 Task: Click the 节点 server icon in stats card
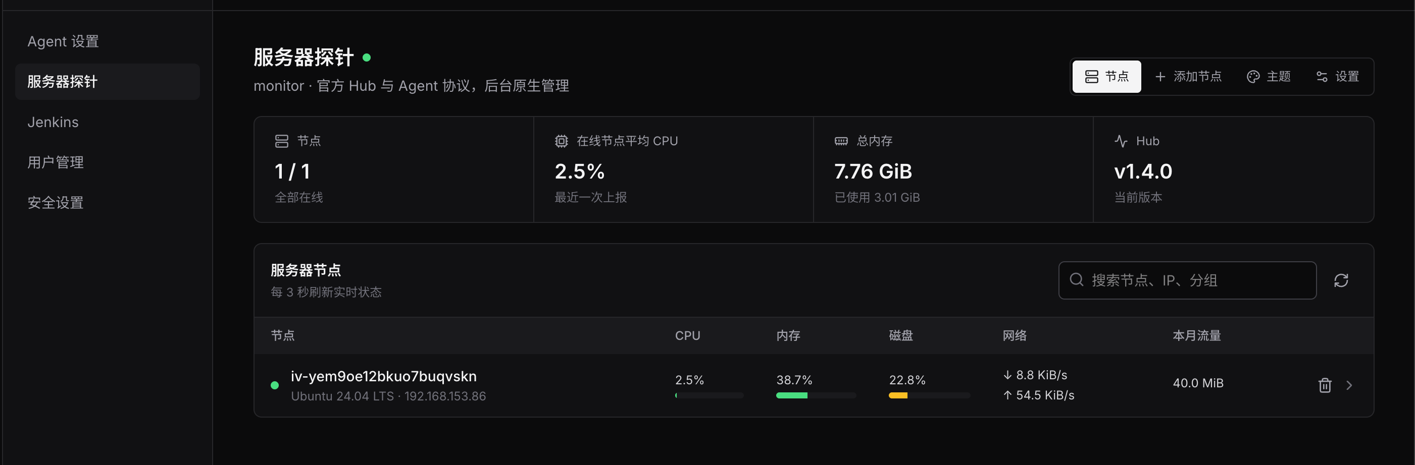pos(281,141)
